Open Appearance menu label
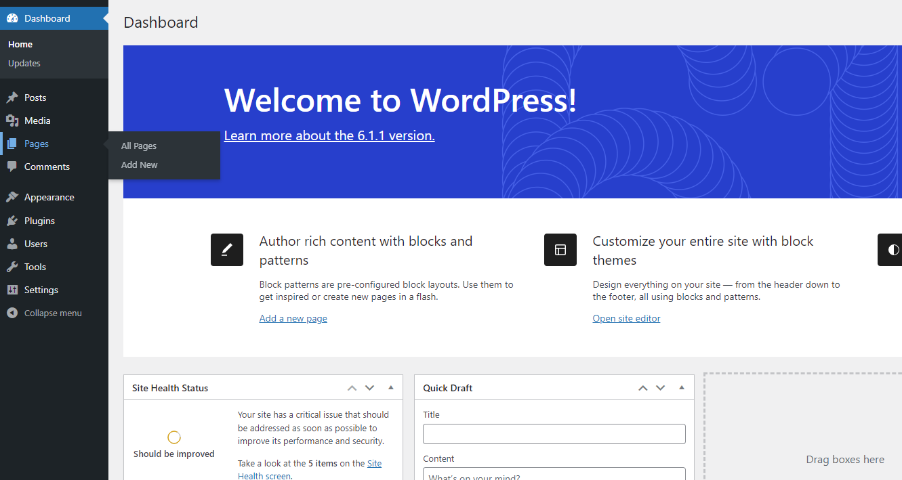This screenshot has width=902, height=480. click(x=49, y=197)
